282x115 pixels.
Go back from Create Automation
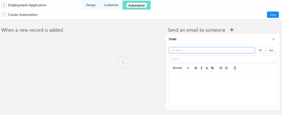point(4,15)
